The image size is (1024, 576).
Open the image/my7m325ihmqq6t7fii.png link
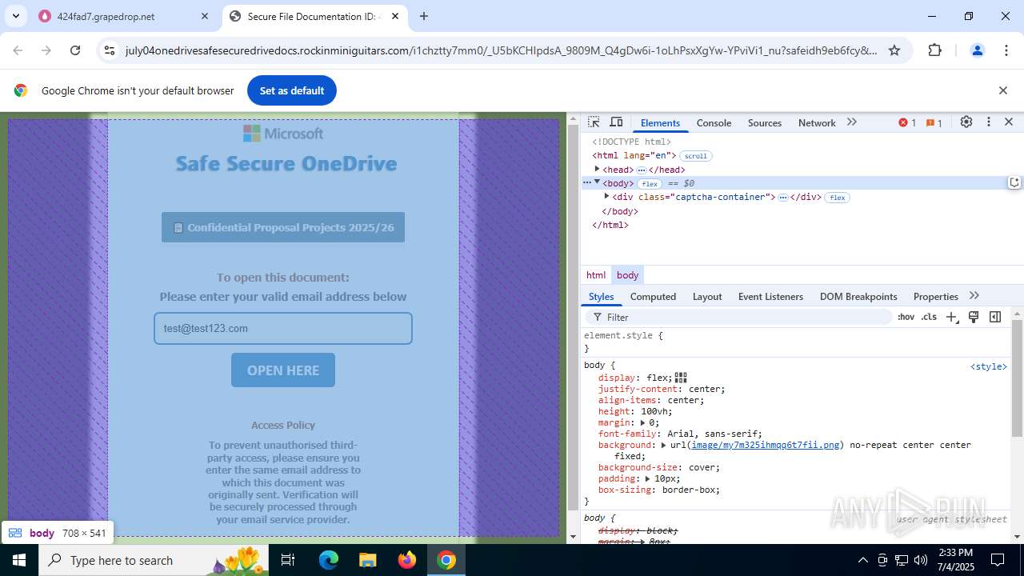pyautogui.click(x=766, y=445)
